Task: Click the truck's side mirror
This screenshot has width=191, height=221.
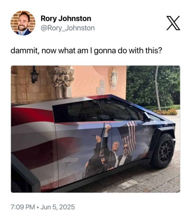Action: coord(146,117)
